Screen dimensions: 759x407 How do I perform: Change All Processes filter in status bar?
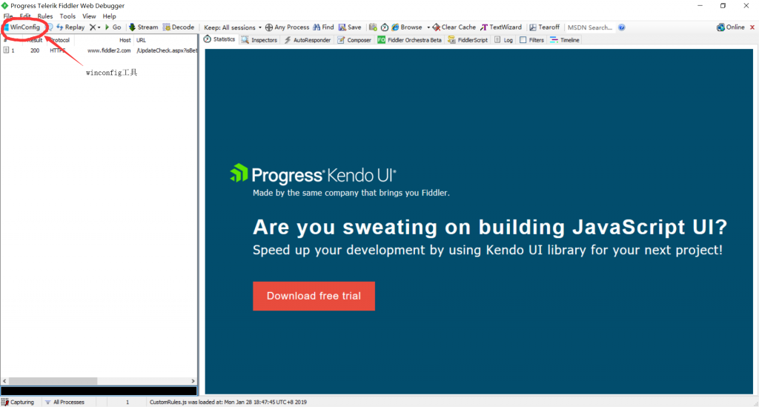click(65, 402)
